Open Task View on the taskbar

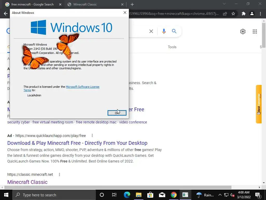114,195
